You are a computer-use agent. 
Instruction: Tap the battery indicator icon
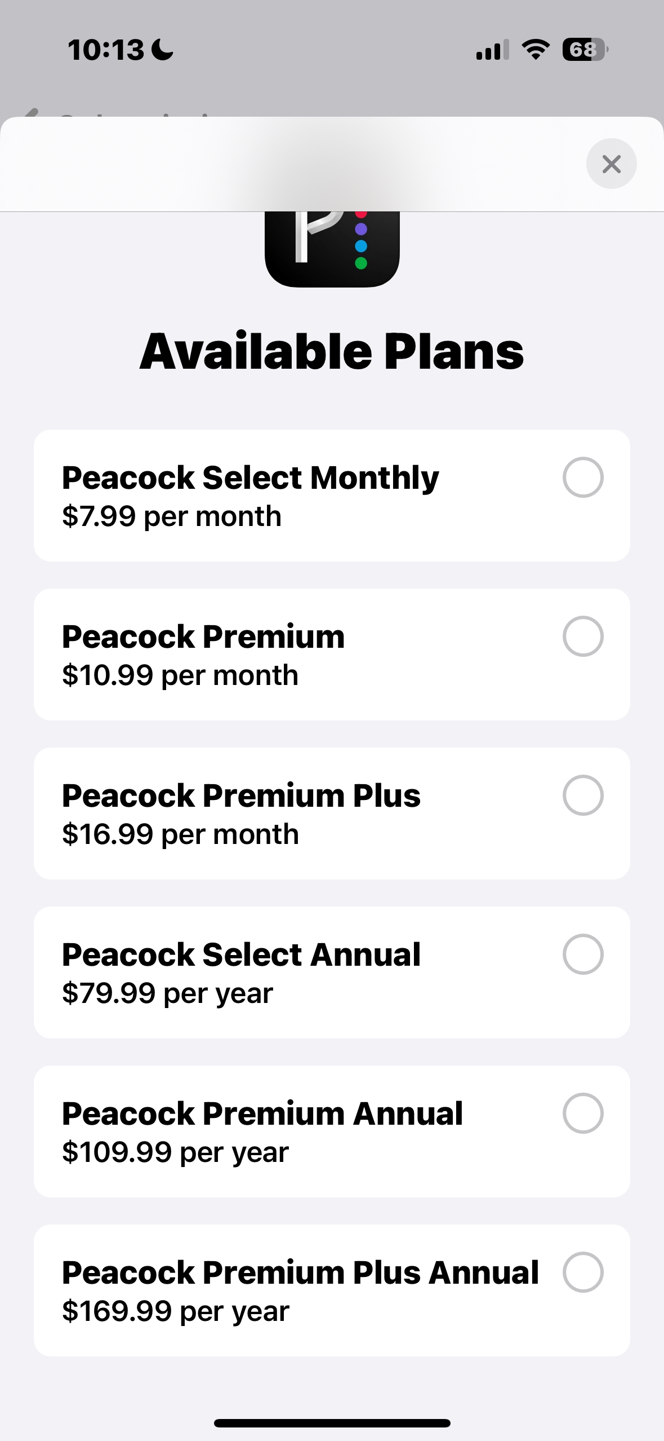tap(585, 50)
